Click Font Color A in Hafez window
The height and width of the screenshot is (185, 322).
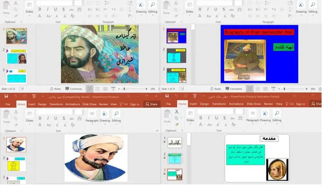(40, 16)
